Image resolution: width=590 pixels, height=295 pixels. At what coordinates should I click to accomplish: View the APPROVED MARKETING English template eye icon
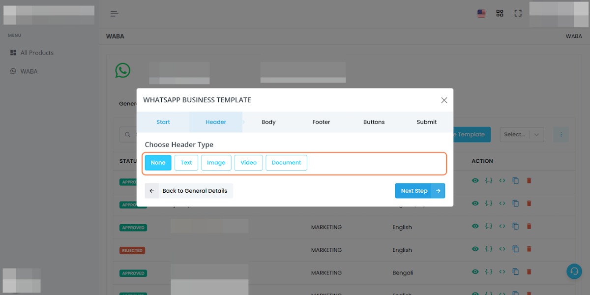pyautogui.click(x=475, y=226)
